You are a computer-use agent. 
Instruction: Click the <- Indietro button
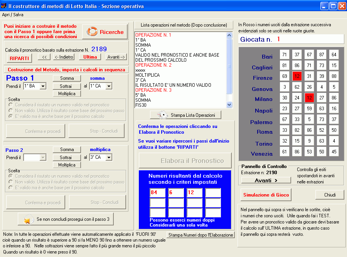(64, 57)
